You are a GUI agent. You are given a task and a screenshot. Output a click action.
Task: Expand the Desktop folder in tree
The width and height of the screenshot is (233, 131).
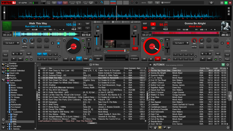click(6, 63)
